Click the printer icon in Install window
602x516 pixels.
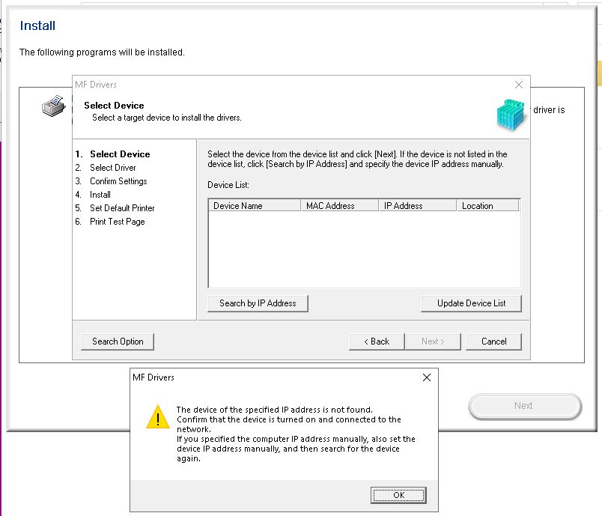point(52,106)
